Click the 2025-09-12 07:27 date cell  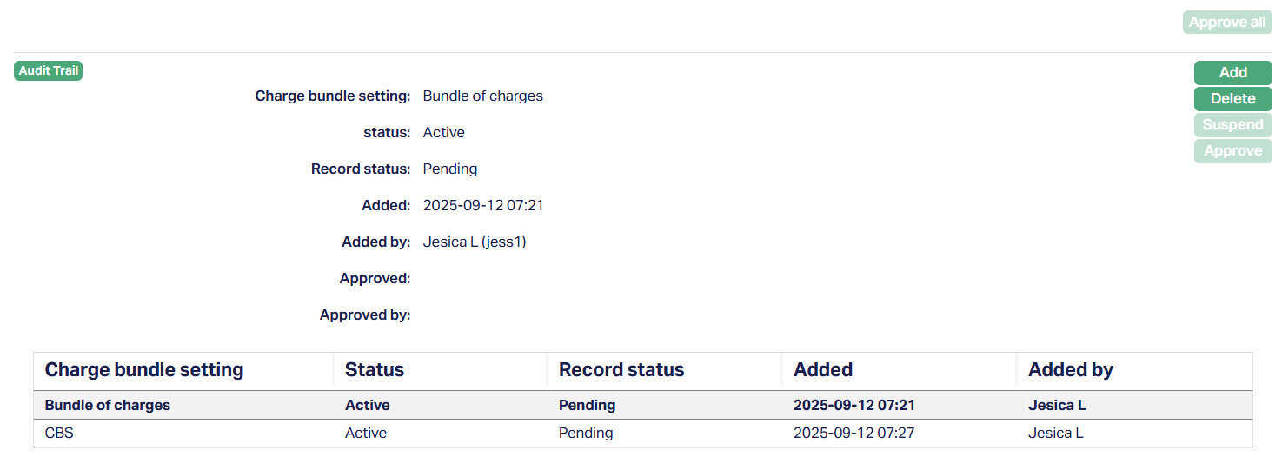(x=854, y=433)
